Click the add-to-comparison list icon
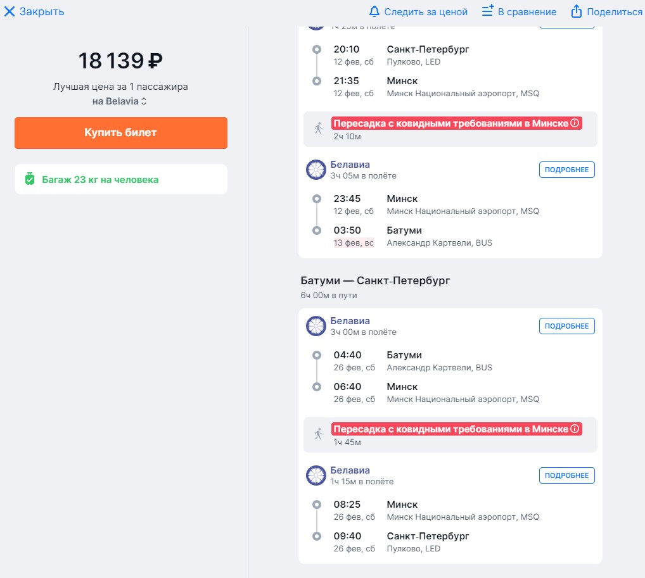Screen dimensions: 645x578 488,11
